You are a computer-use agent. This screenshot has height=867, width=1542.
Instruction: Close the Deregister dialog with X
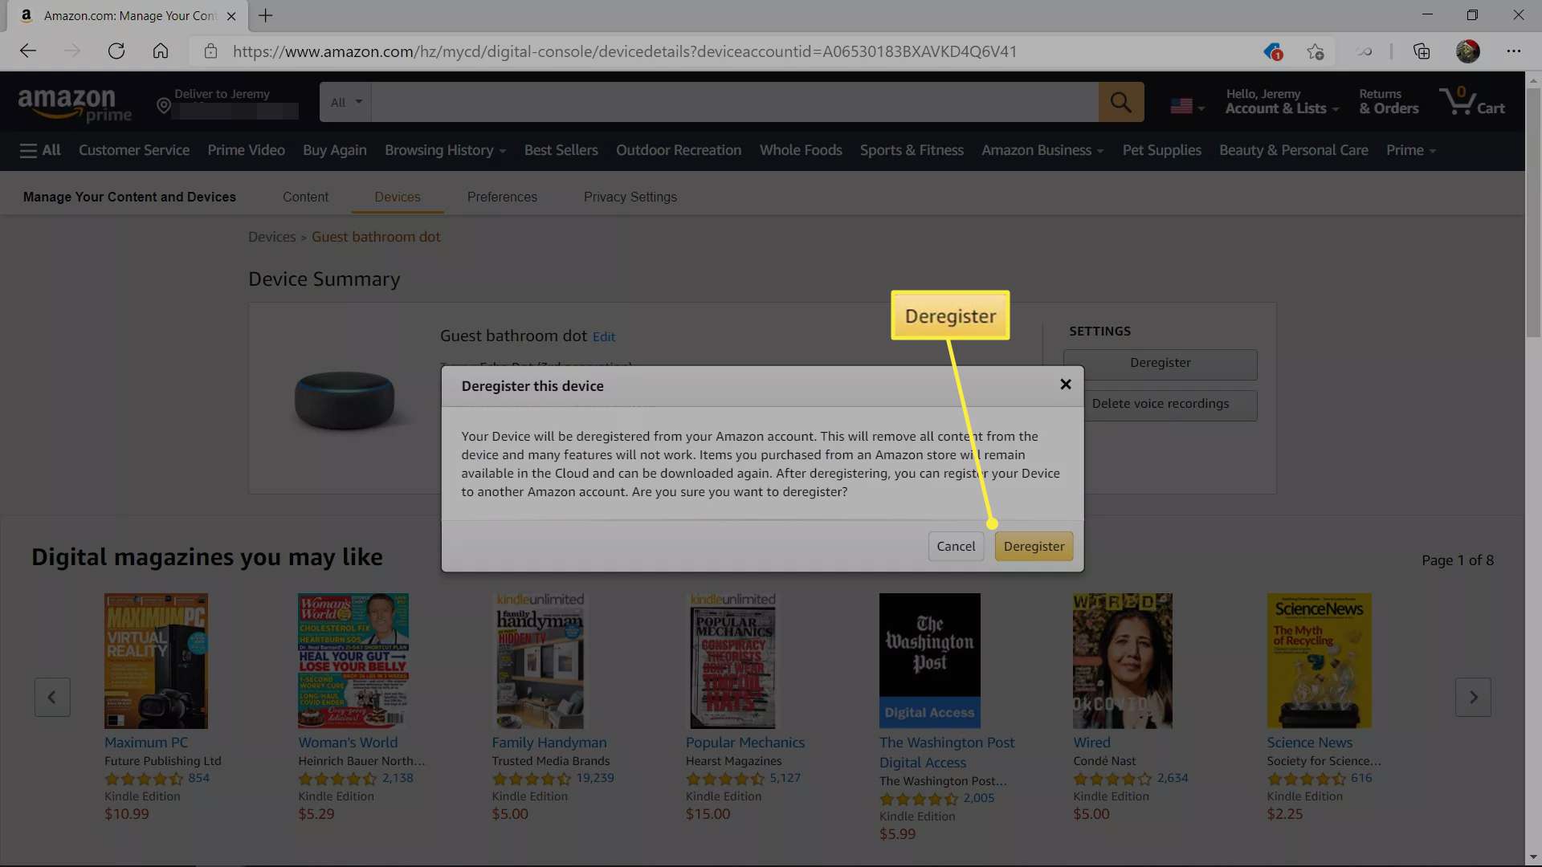pyautogui.click(x=1063, y=383)
